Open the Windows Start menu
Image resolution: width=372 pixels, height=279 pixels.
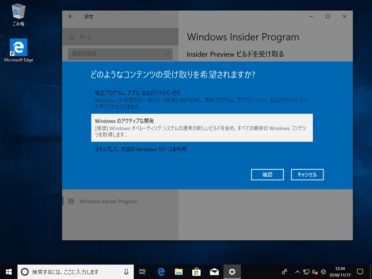[x=8, y=272]
